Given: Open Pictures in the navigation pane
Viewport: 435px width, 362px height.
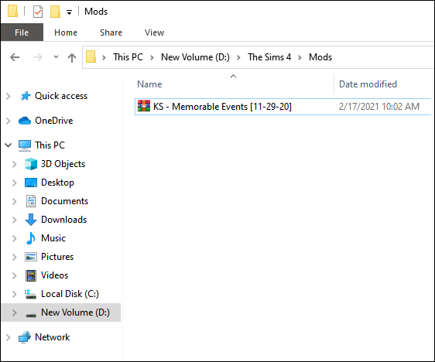Looking at the screenshot, I should pyautogui.click(x=57, y=257).
